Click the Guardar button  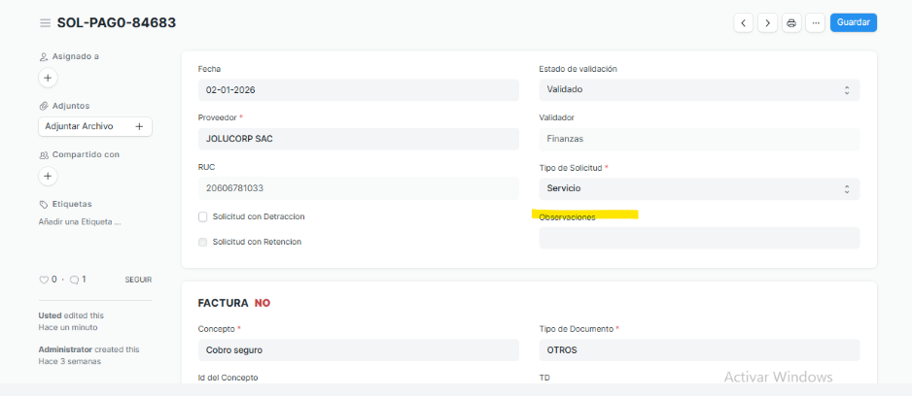pos(853,22)
